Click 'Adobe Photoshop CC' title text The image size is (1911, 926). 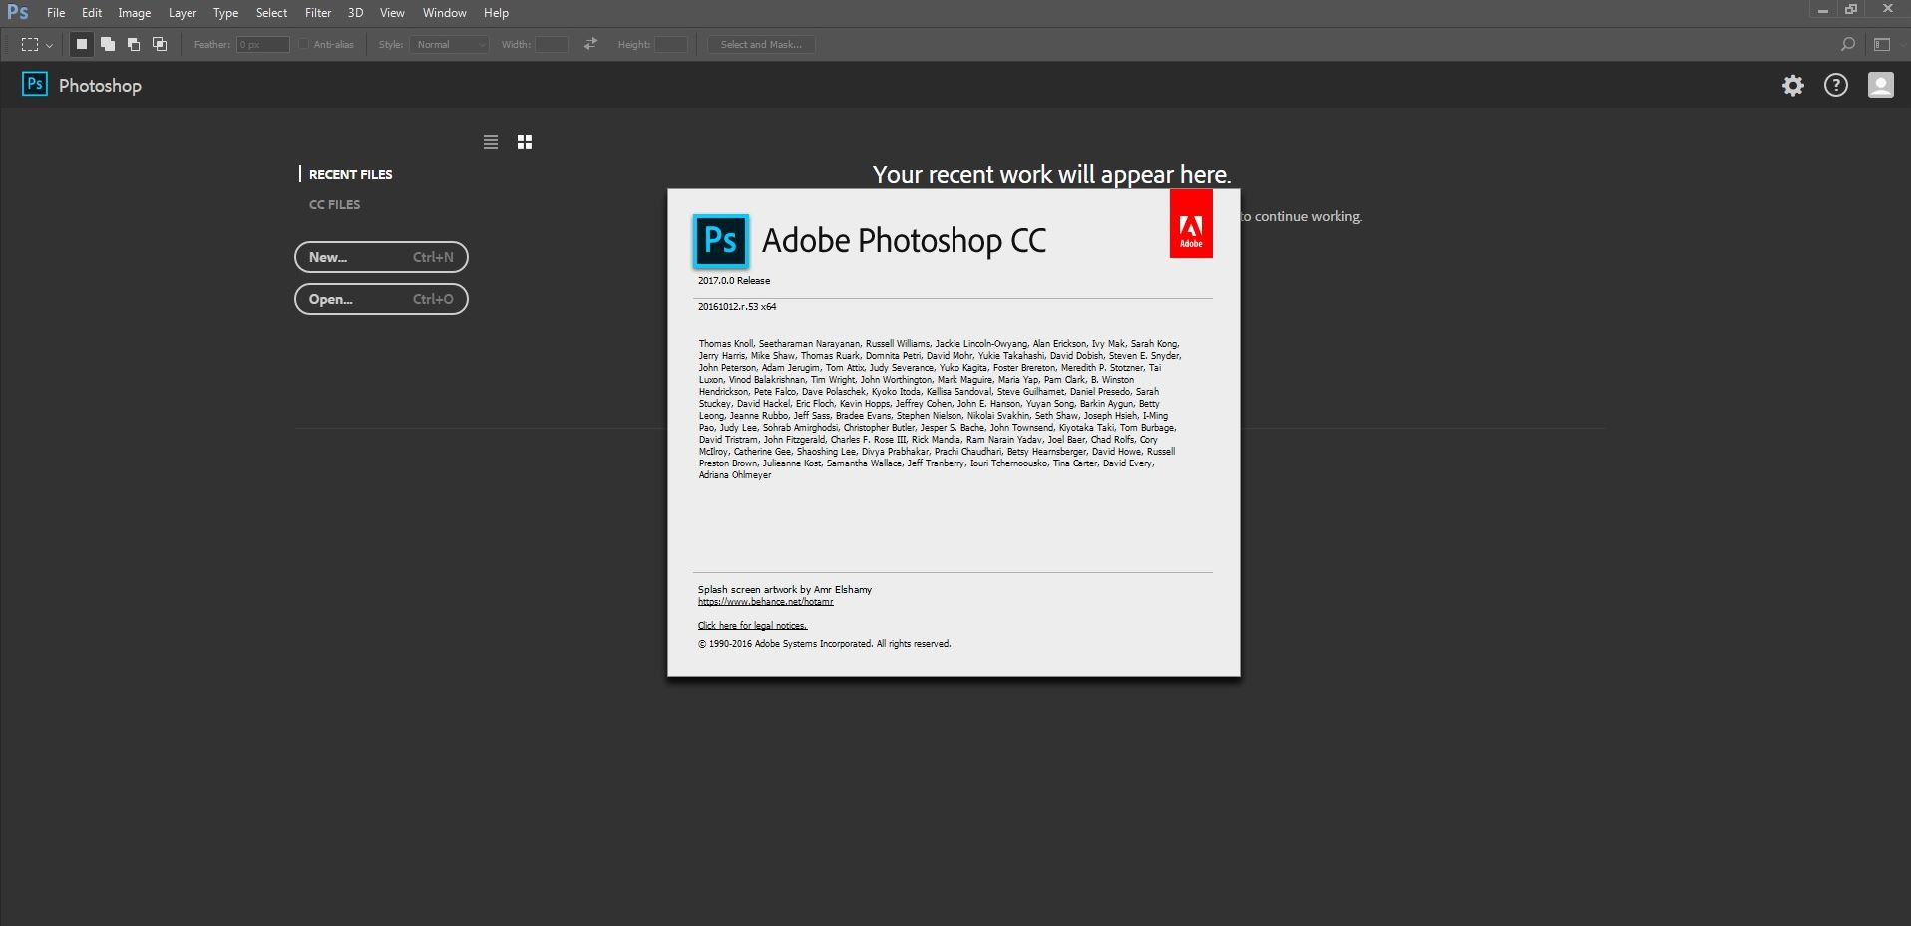(x=905, y=241)
